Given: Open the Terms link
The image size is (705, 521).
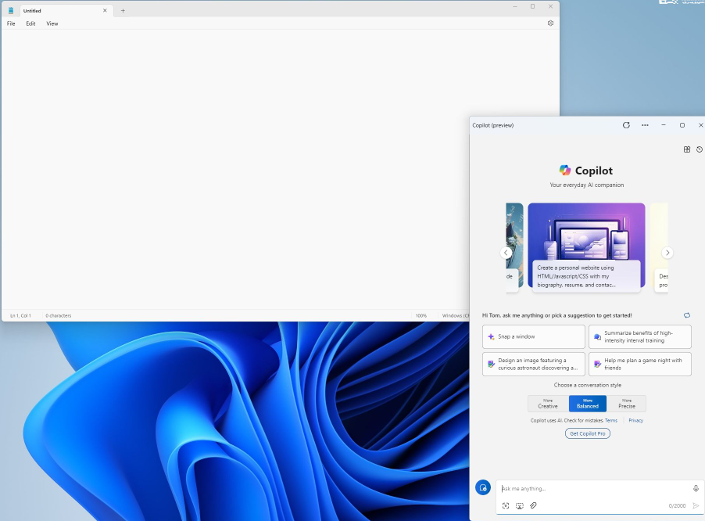Looking at the screenshot, I should pyautogui.click(x=611, y=420).
